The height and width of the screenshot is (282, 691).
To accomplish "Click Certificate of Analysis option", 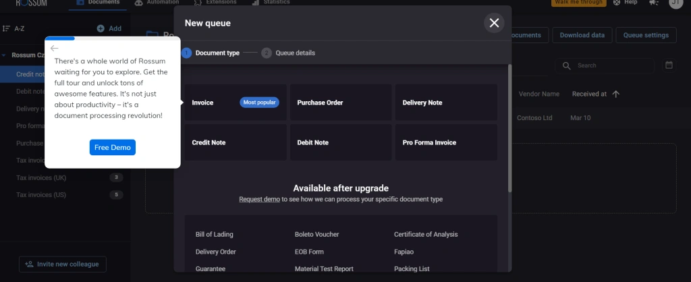I will pos(426,234).
